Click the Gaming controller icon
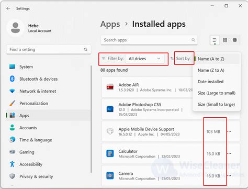This screenshot has height=189, width=248. [12, 152]
